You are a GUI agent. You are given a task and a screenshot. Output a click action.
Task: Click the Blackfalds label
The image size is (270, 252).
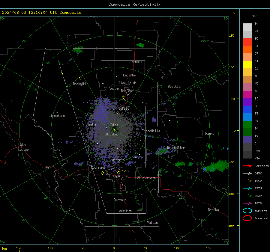pos(127,83)
